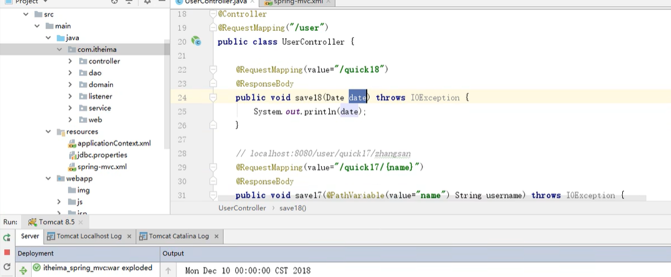Screen dimensions: 671x277
Task: Collapse the main folder
Action: click(x=37, y=26)
